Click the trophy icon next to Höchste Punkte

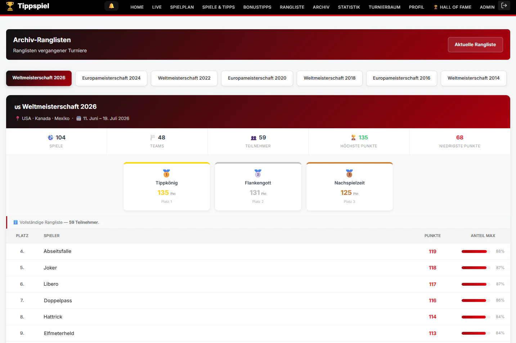(353, 137)
